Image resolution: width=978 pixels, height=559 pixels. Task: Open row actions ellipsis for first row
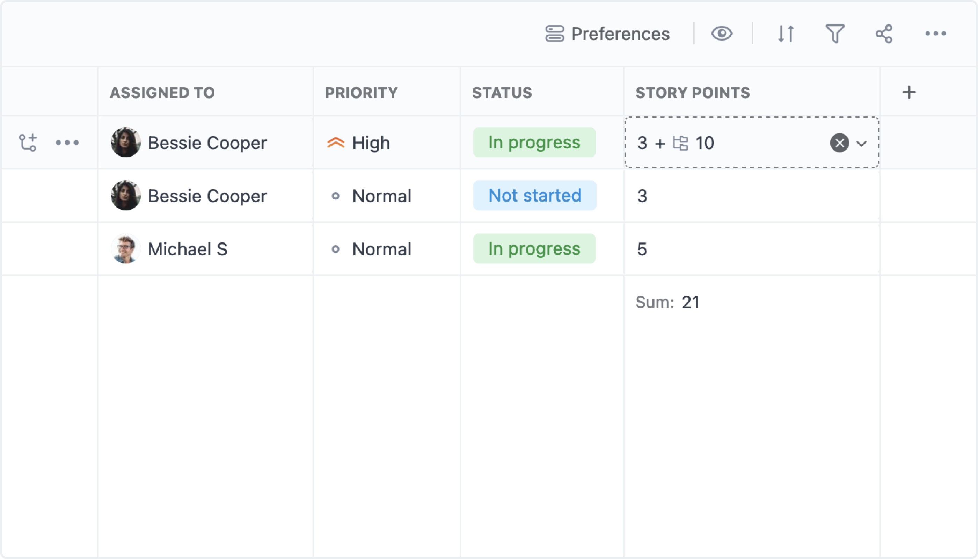[67, 143]
